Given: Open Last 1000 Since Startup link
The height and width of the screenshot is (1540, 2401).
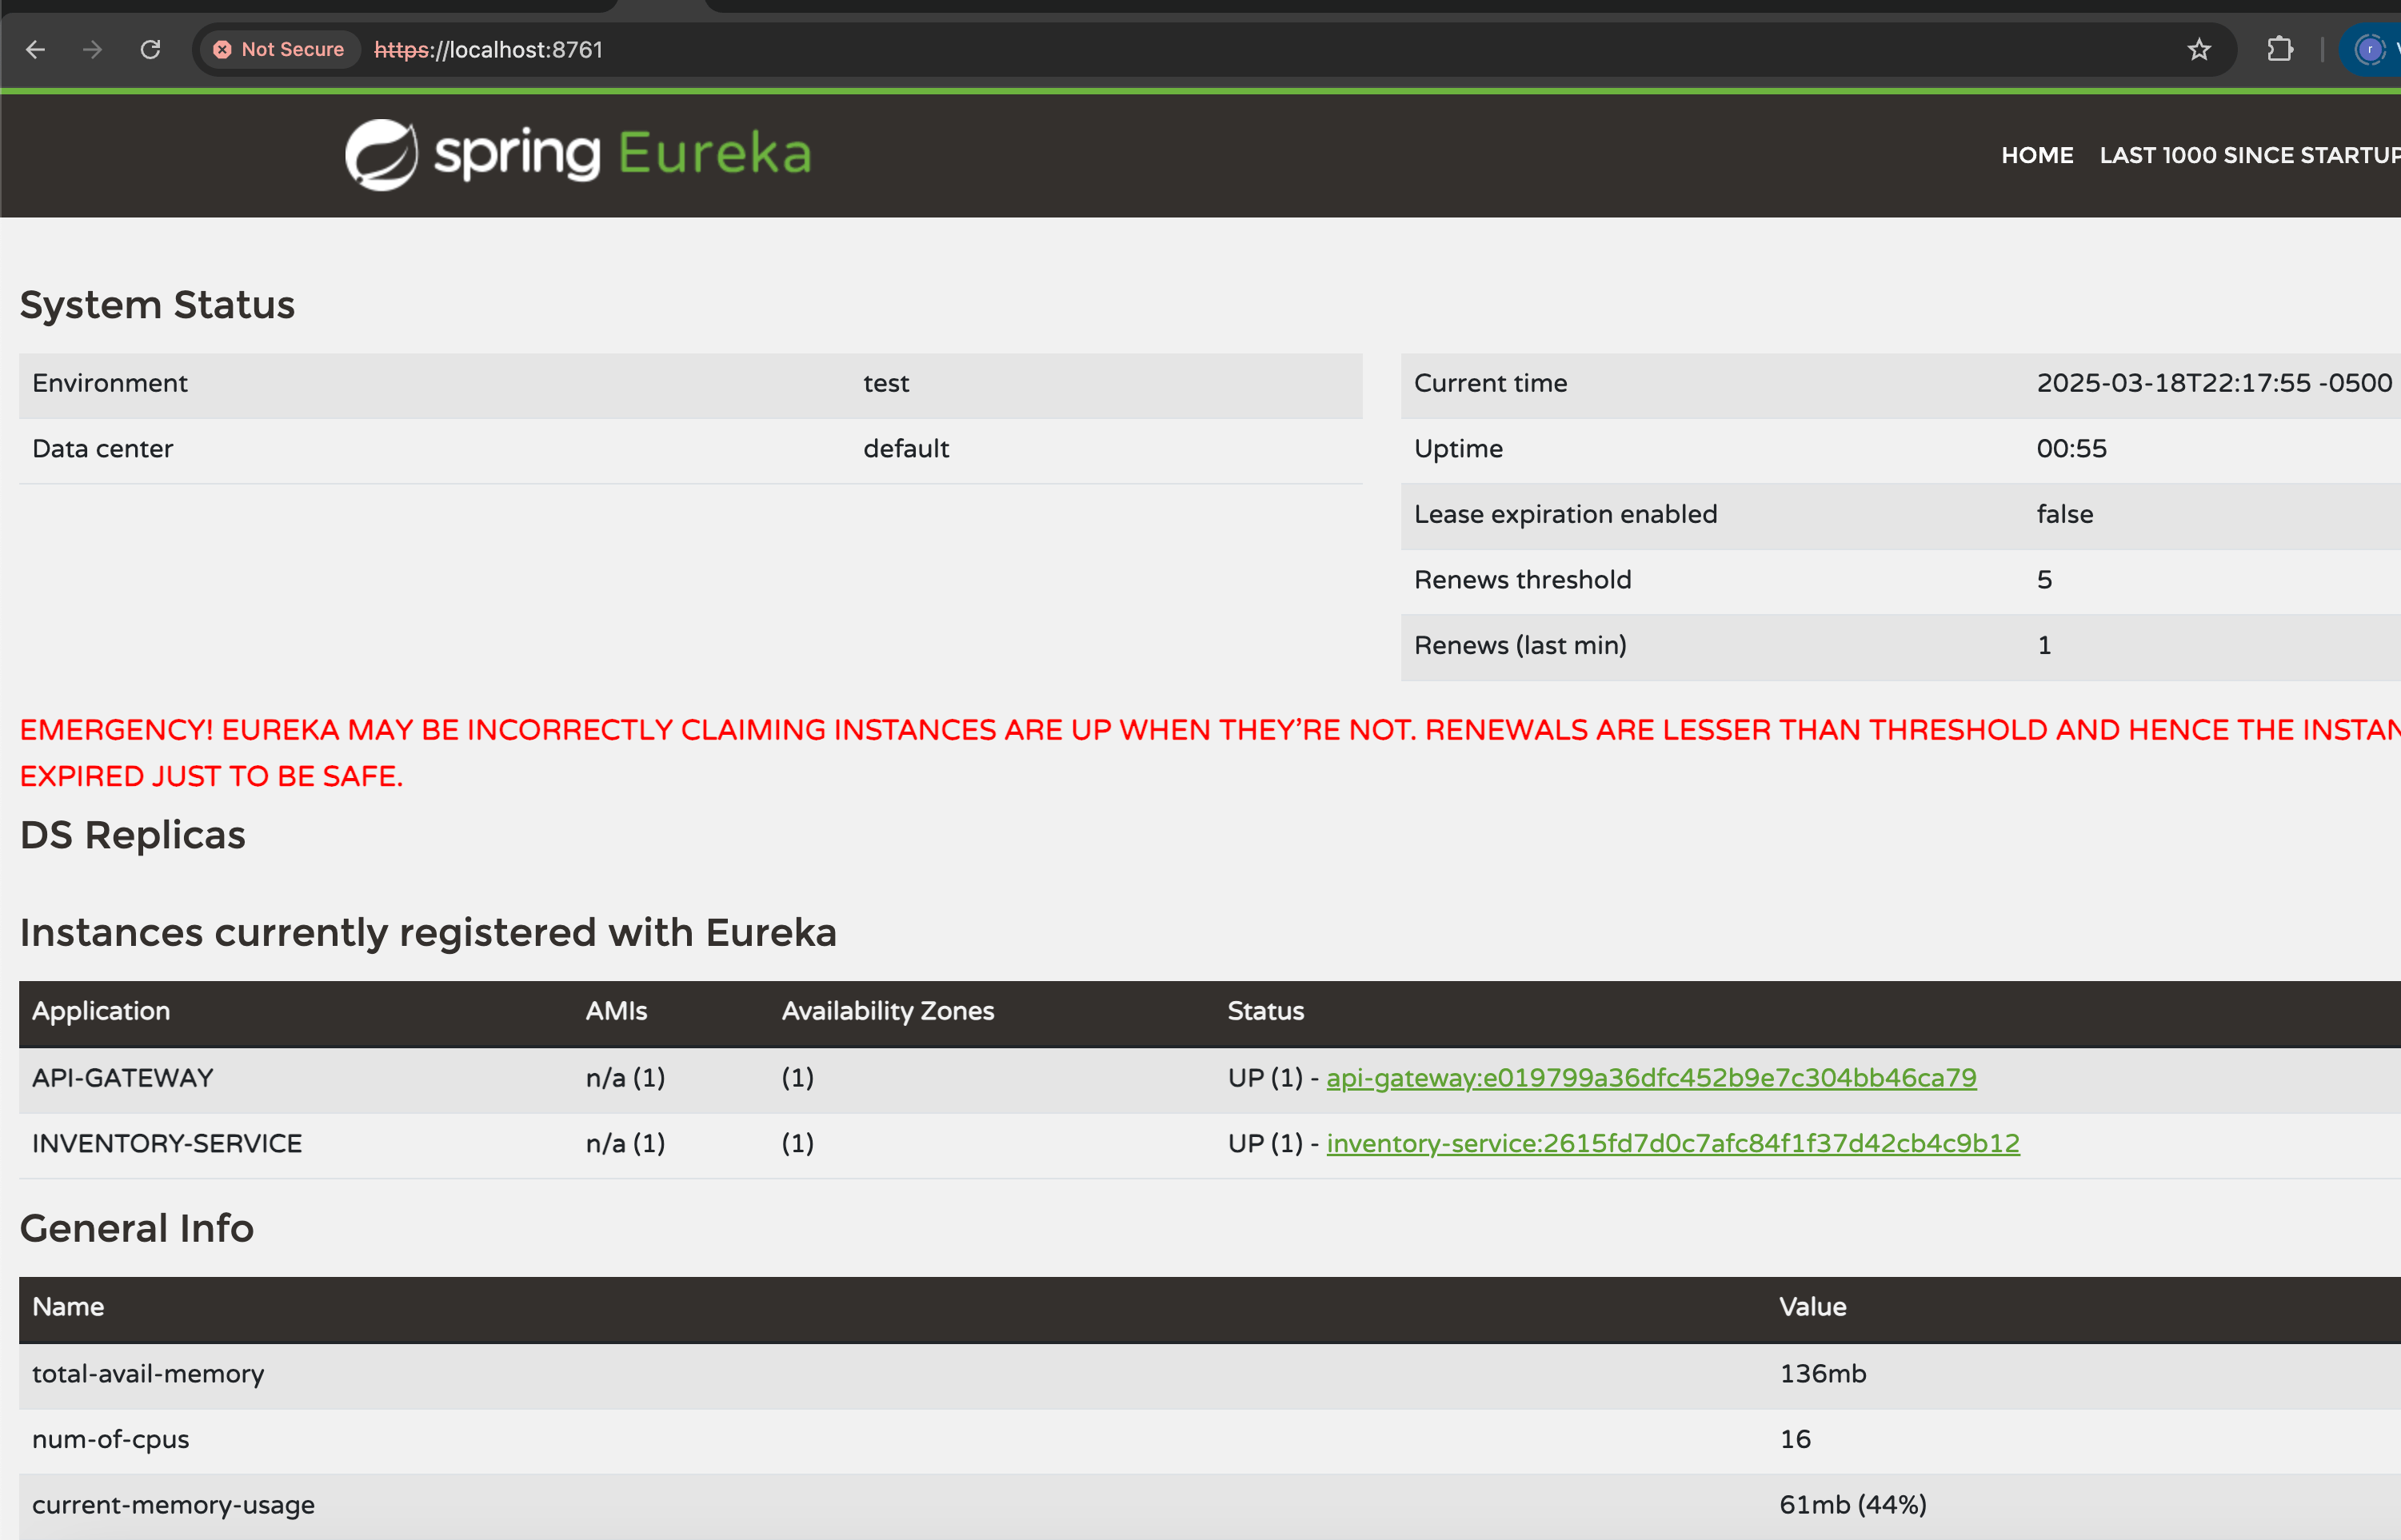Looking at the screenshot, I should pyautogui.click(x=2250, y=155).
